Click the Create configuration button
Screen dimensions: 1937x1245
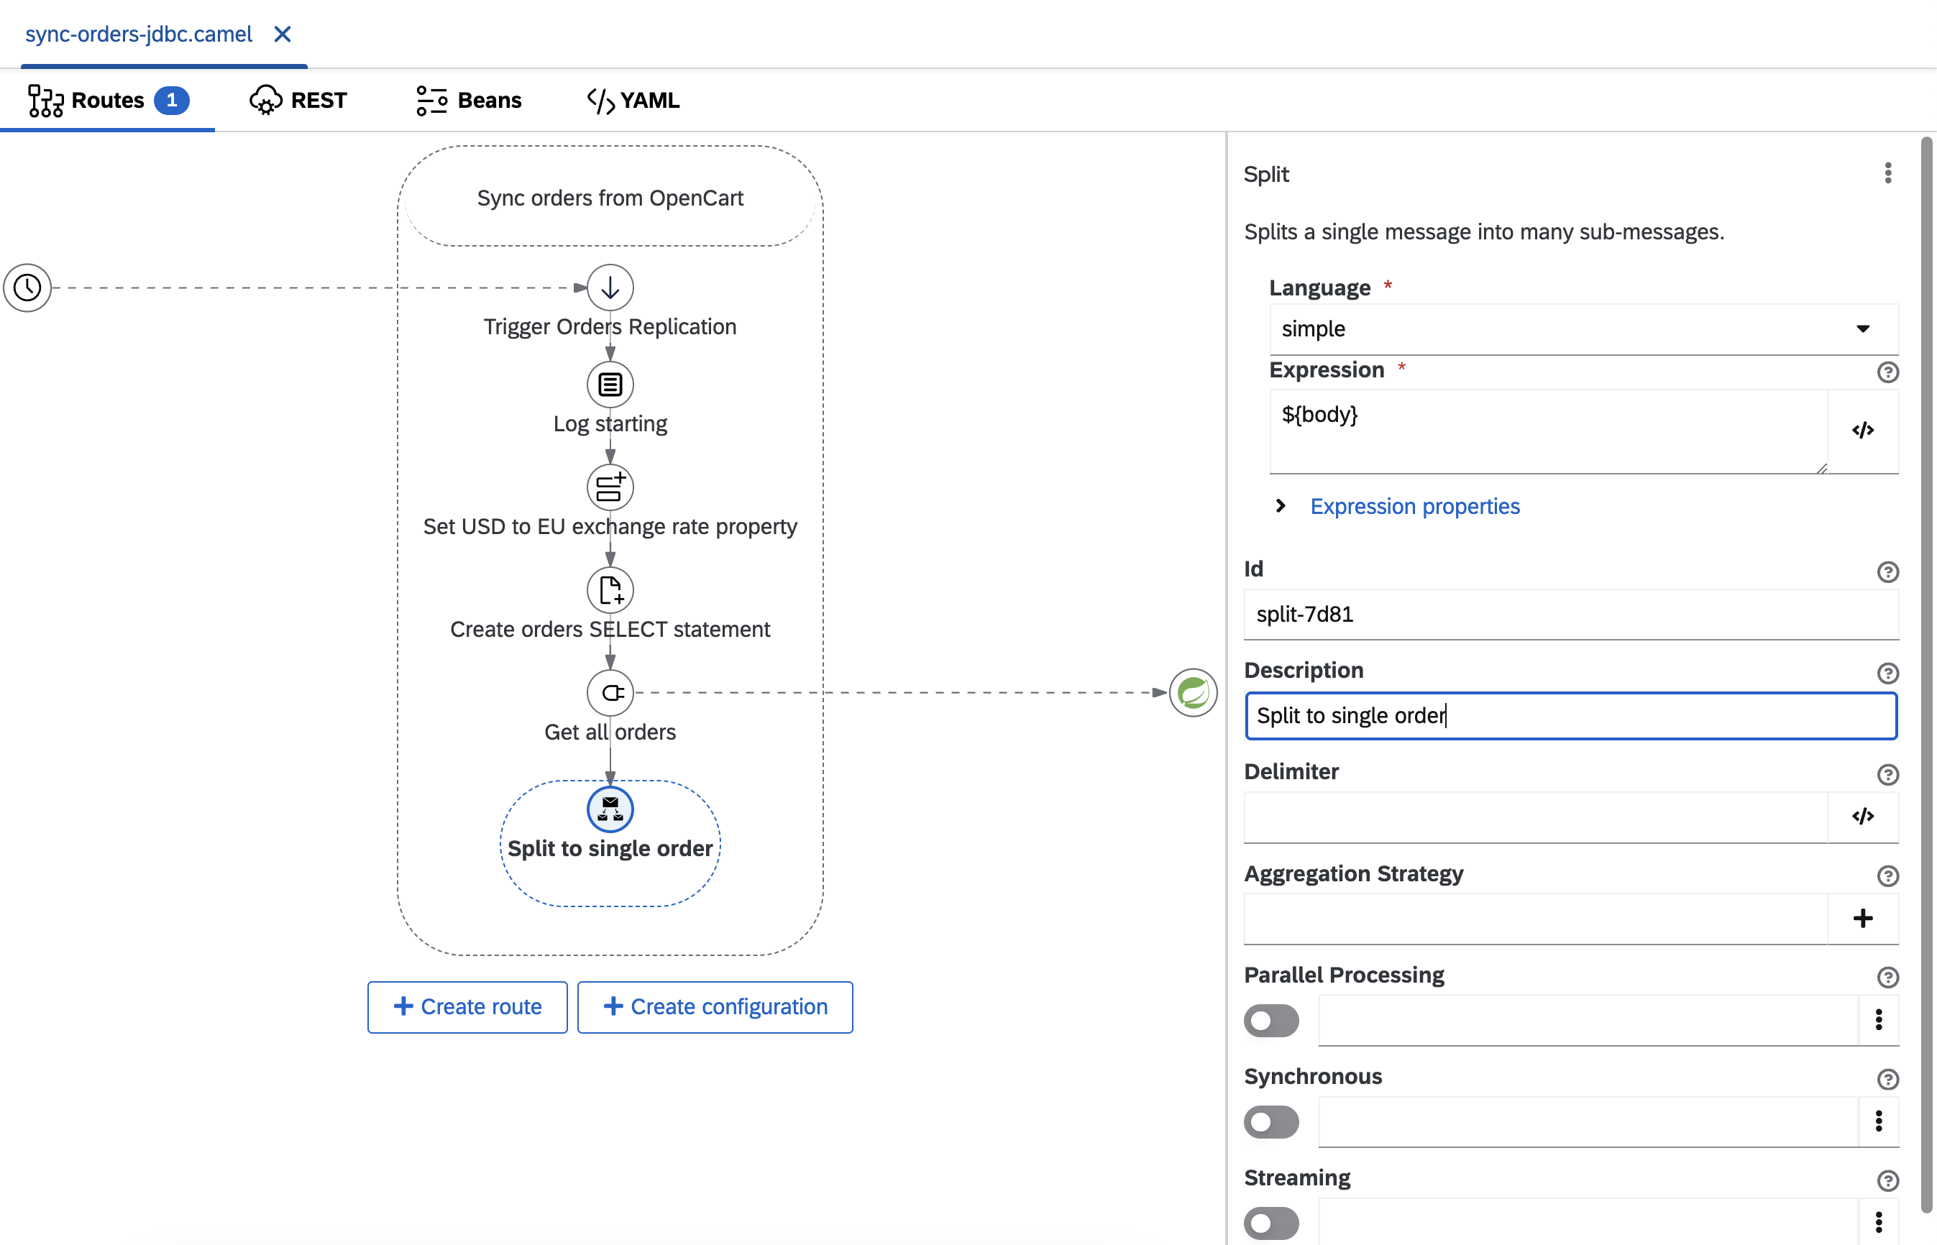click(x=715, y=1006)
